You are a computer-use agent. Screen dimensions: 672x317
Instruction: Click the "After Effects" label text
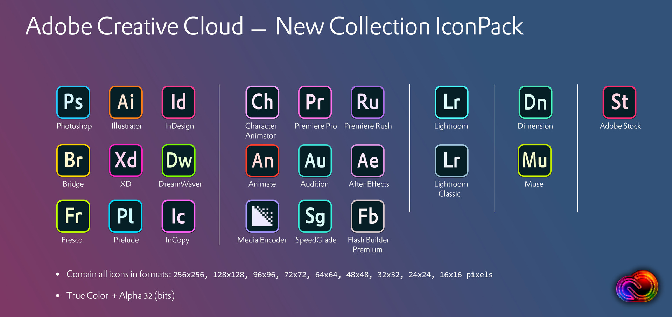369,184
